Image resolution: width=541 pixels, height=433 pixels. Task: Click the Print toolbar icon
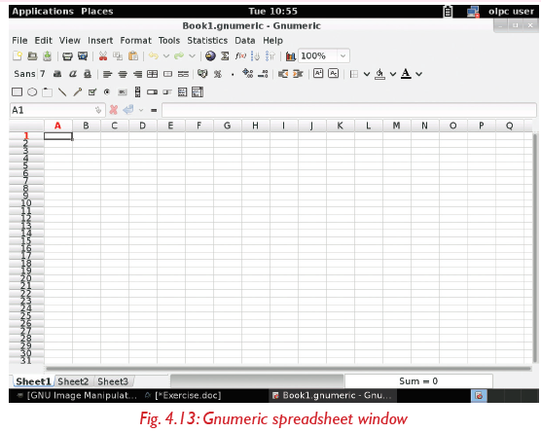67,56
